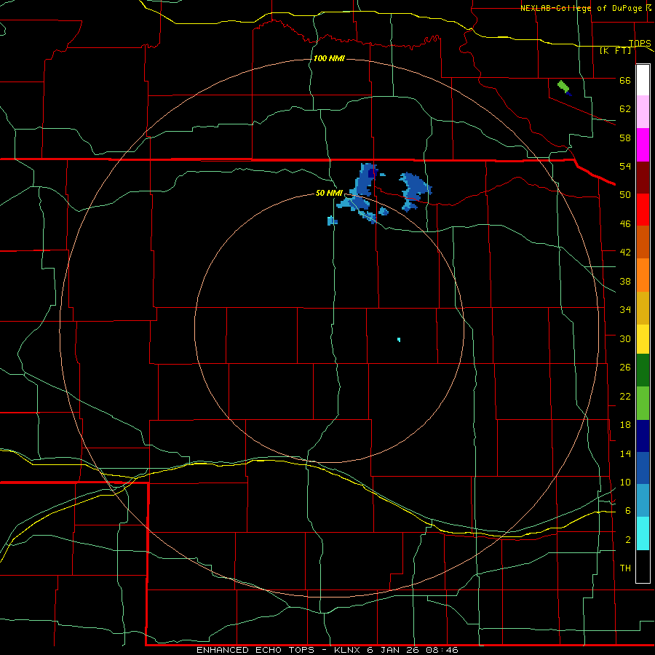Click the '18' legend value

(625, 425)
